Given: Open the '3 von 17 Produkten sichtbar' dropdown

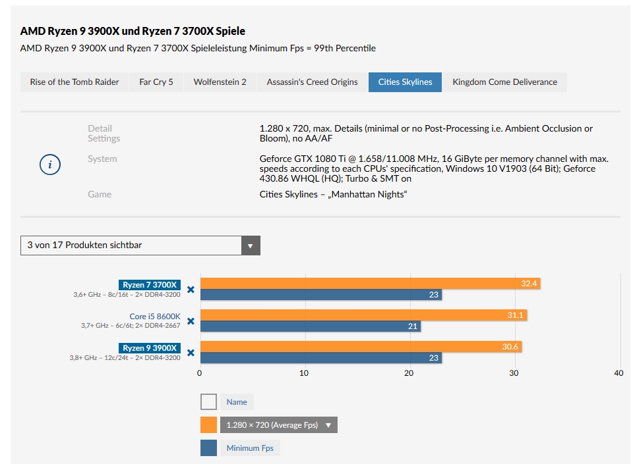Looking at the screenshot, I should [140, 245].
